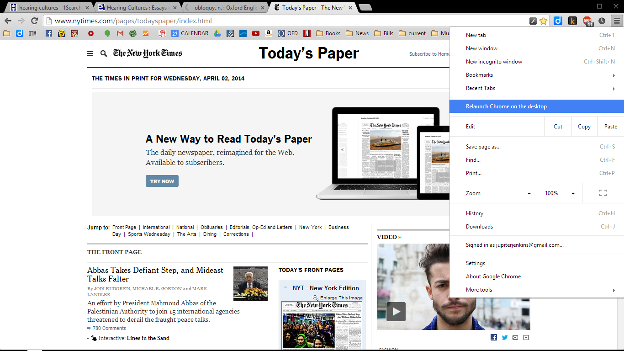The height and width of the screenshot is (351, 624).
Task: Choose New incognito window
Action: pyautogui.click(x=537, y=62)
